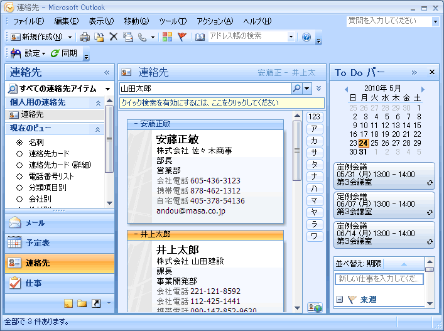Viewport: 444px width, 331px height.
Task: Collapse navigation pane with double chevron
Action: pyautogui.click(x=107, y=72)
